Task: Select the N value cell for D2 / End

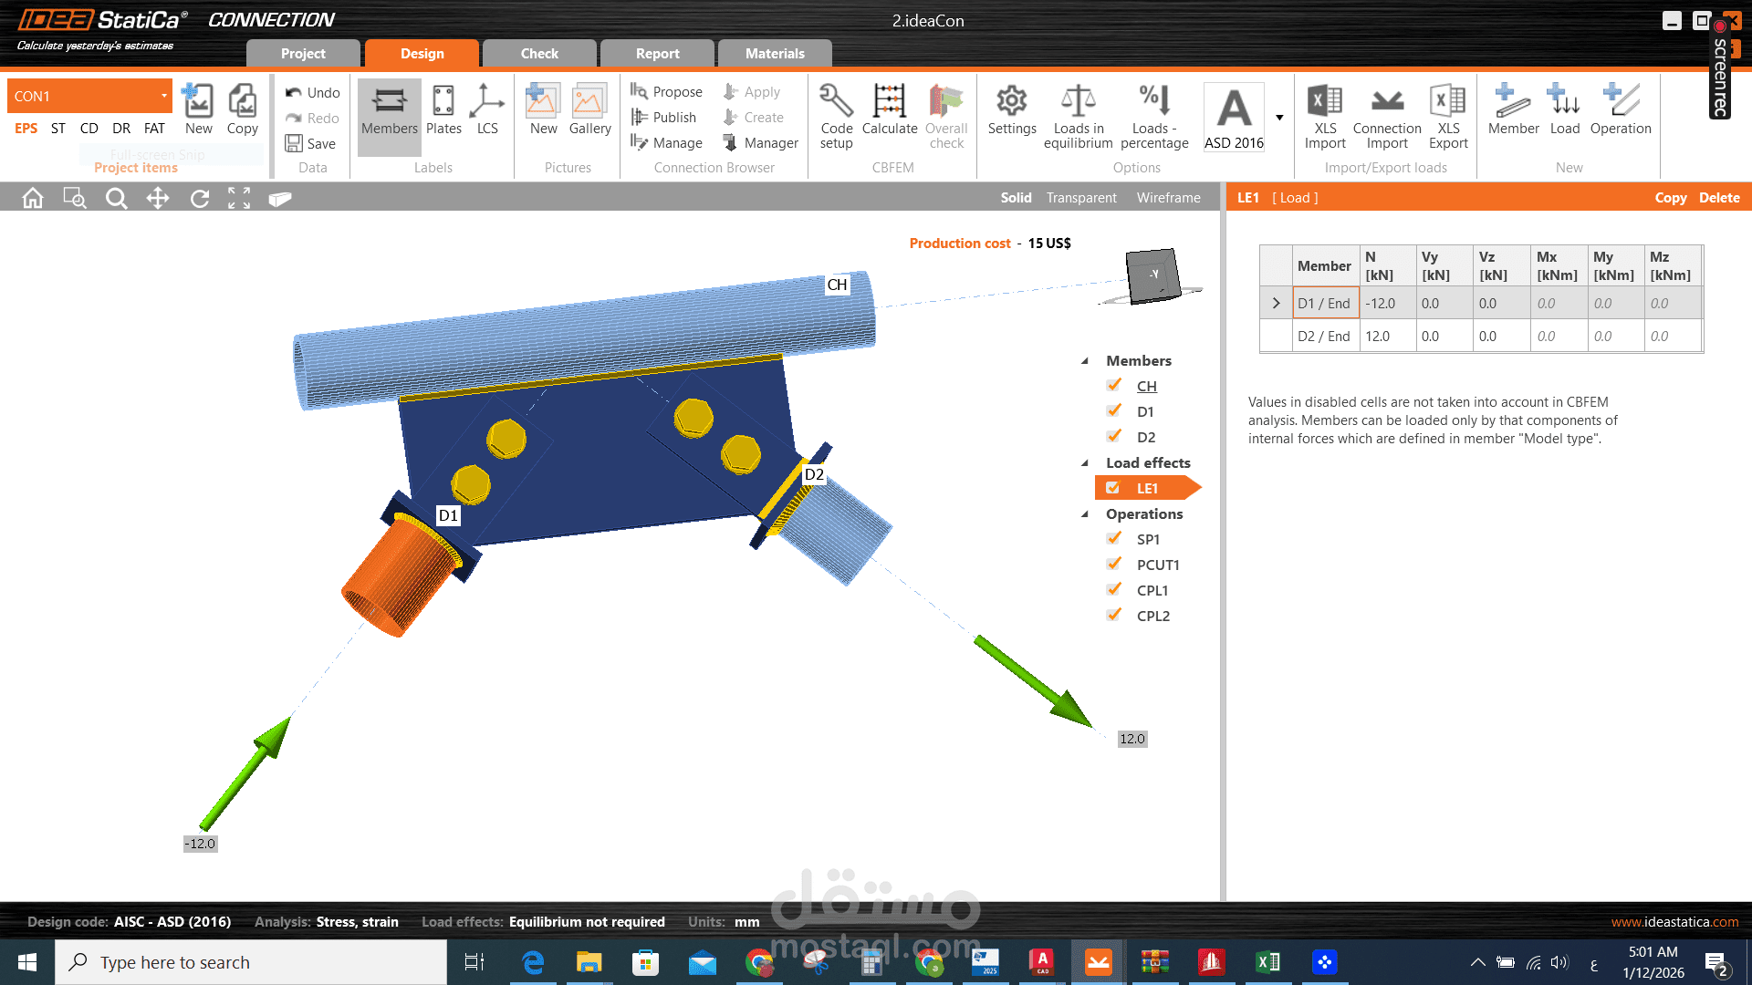Action: point(1386,337)
